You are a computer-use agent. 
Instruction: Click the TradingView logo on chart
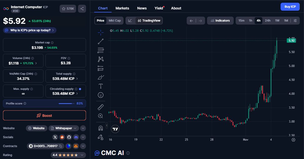coord(115,129)
